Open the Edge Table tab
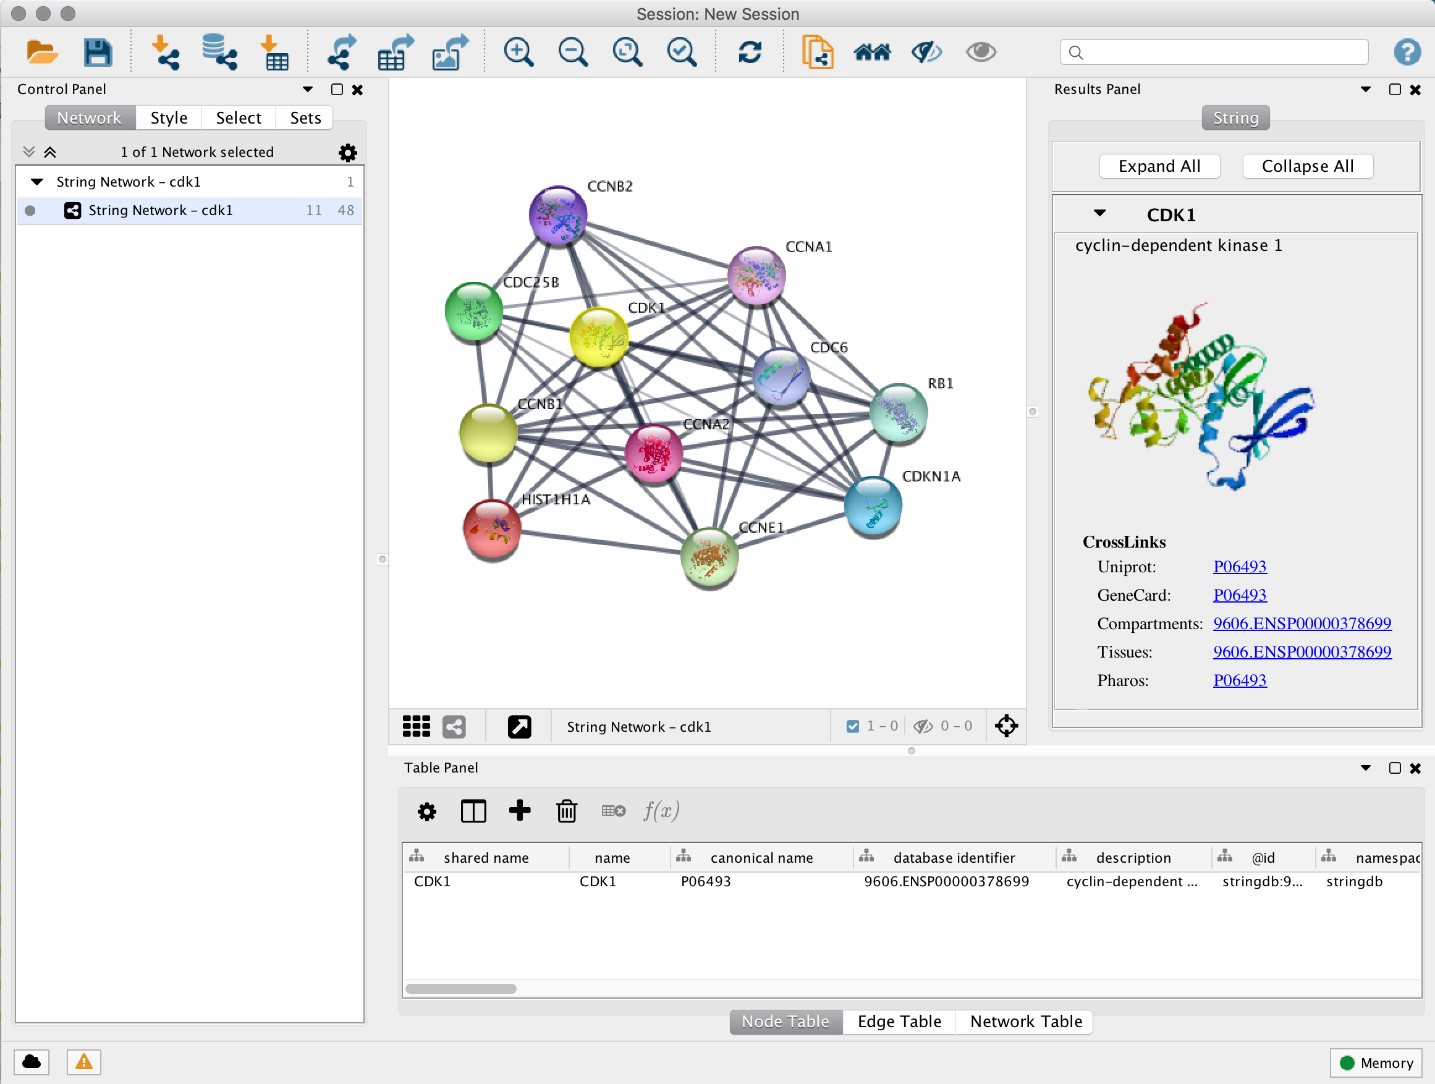Image resolution: width=1435 pixels, height=1084 pixels. tap(899, 1022)
